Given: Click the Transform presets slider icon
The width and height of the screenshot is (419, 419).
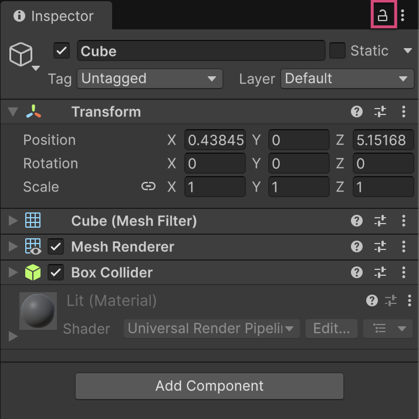Looking at the screenshot, I should click(x=380, y=111).
